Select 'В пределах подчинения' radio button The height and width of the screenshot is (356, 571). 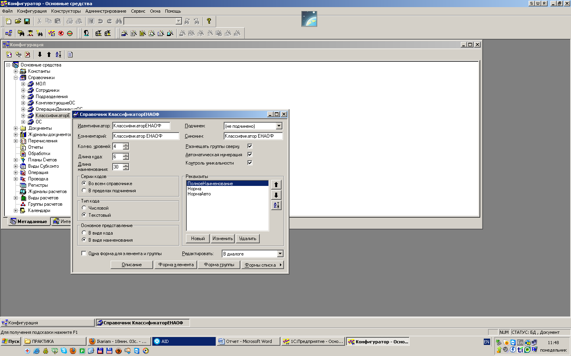84,190
